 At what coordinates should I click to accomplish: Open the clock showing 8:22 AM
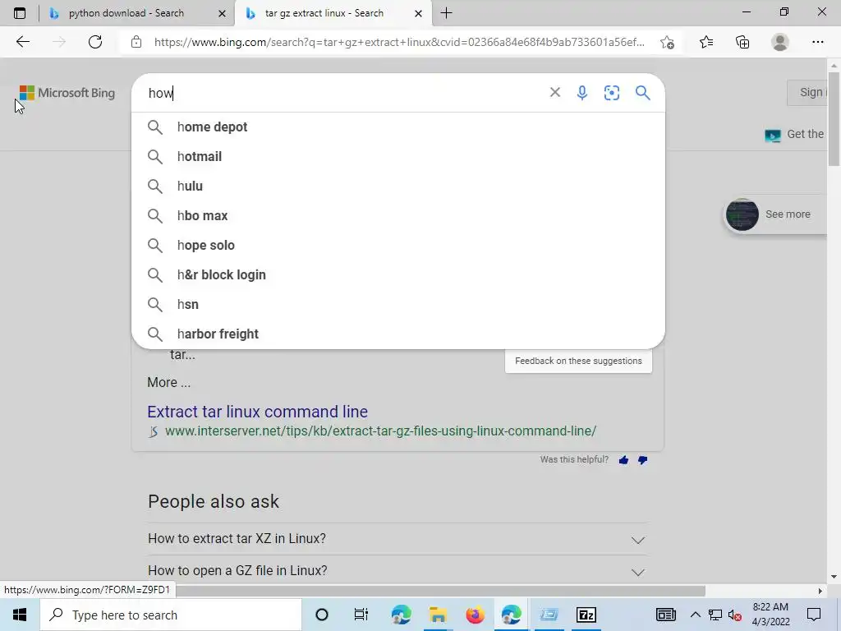pyautogui.click(x=770, y=615)
